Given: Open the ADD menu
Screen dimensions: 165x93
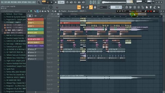Looking at the screenshot, I should pos(9,2).
